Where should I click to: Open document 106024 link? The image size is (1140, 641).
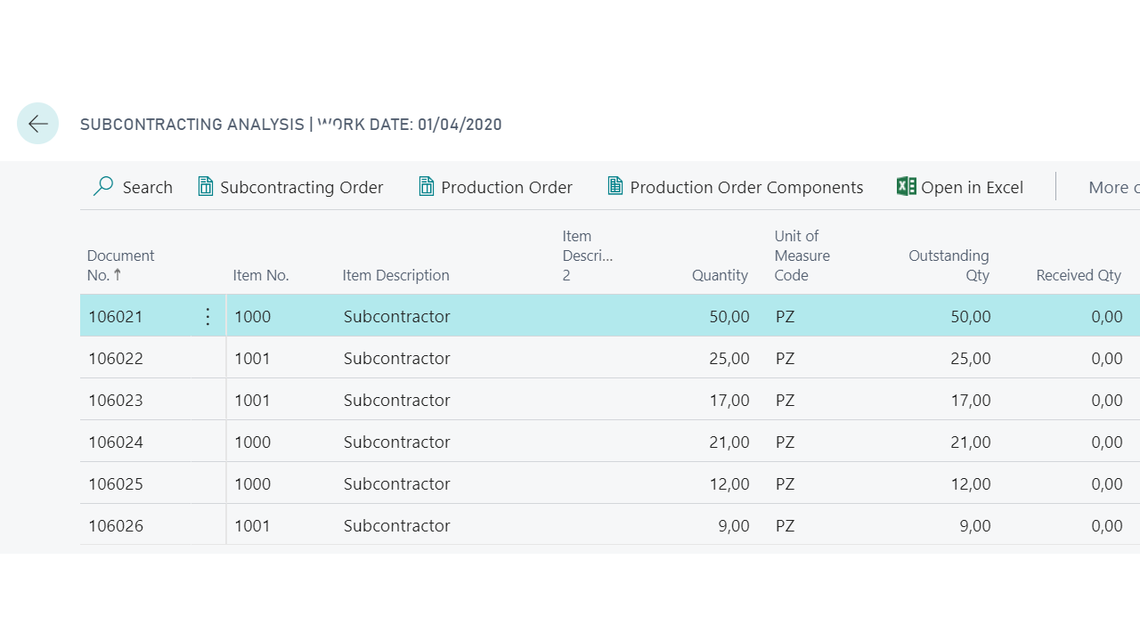point(116,442)
